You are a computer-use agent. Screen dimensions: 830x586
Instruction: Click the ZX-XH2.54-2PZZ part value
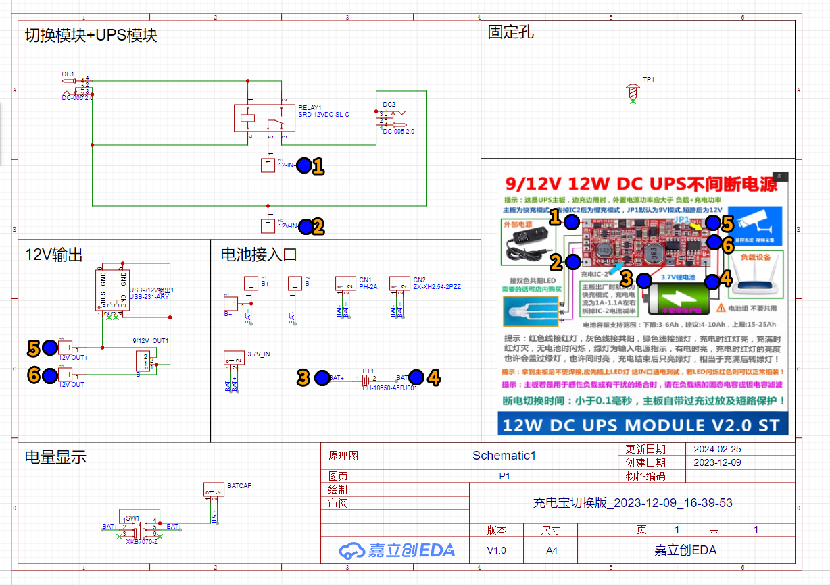pyautogui.click(x=437, y=287)
